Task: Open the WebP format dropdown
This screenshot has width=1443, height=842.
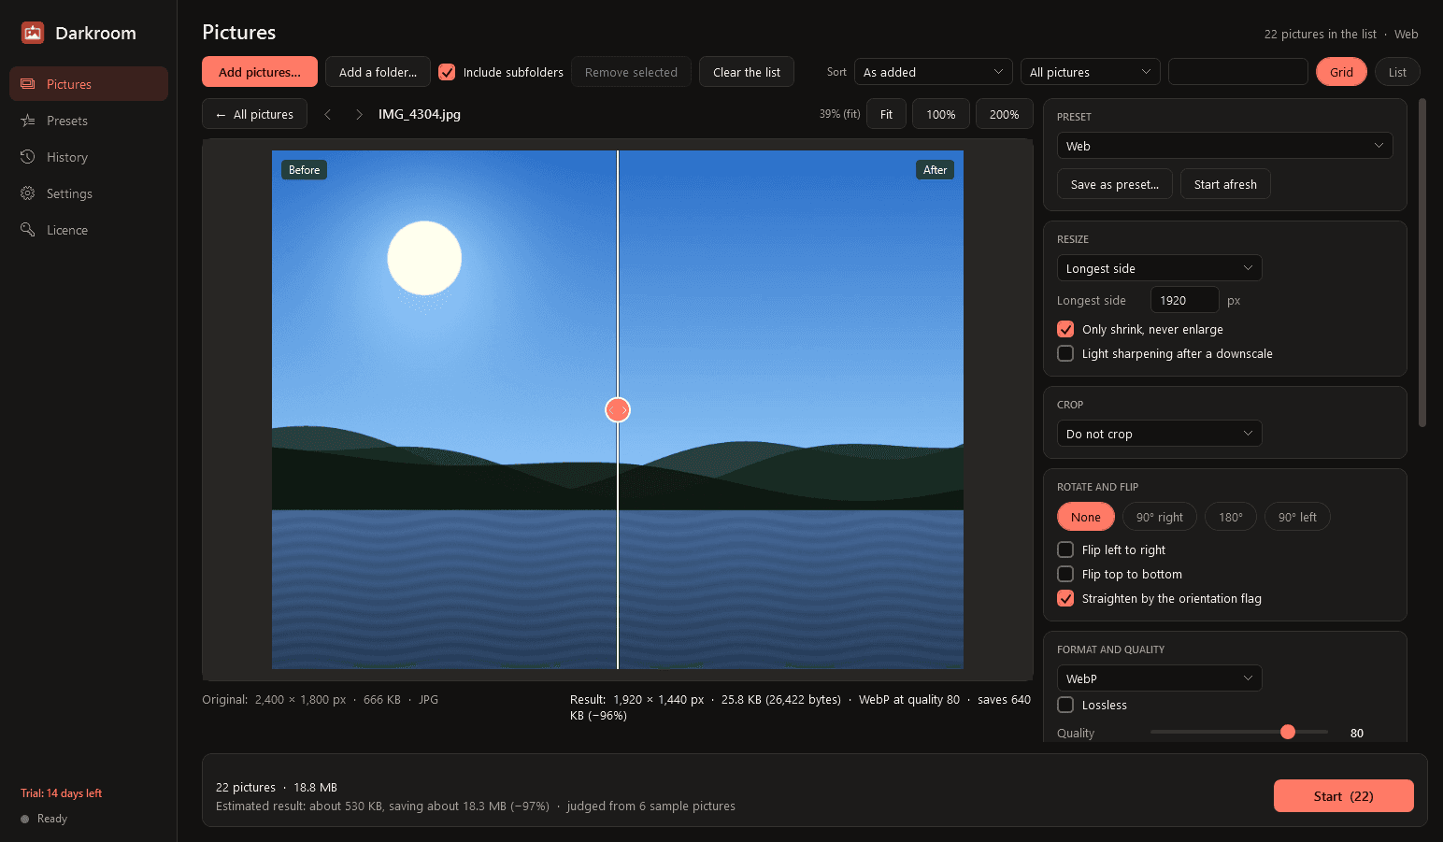Action: pyautogui.click(x=1159, y=678)
